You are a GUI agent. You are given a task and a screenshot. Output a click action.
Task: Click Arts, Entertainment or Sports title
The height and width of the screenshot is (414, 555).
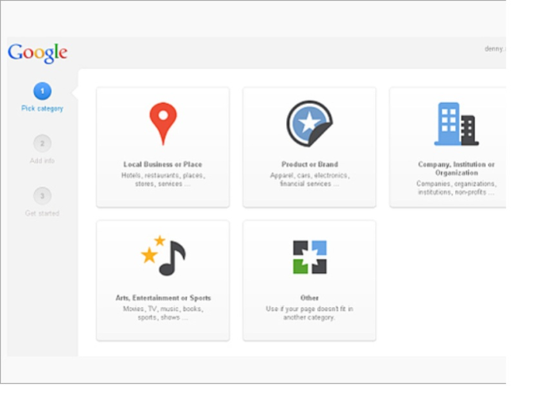pyautogui.click(x=163, y=298)
